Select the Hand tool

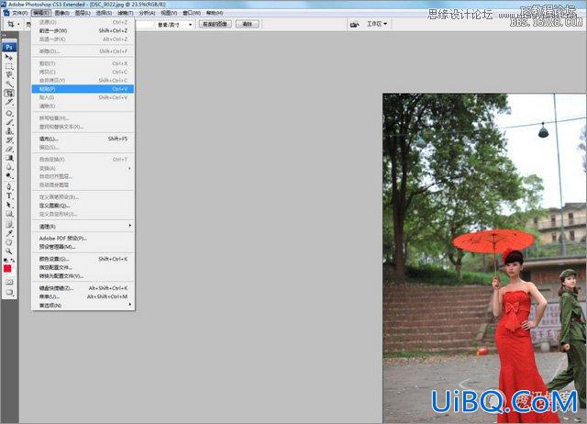(x=9, y=242)
